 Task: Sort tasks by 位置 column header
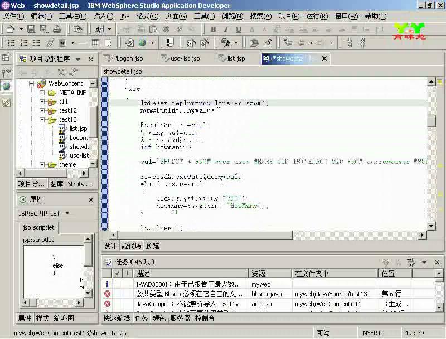coord(395,274)
